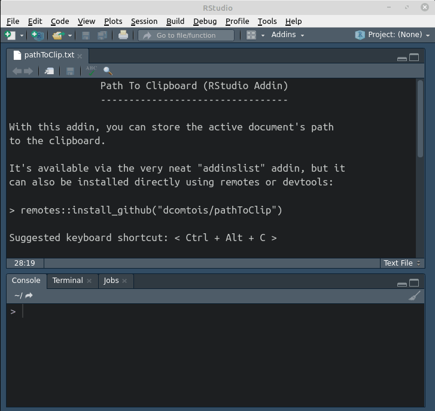Close the Jobs tab

pos(124,281)
